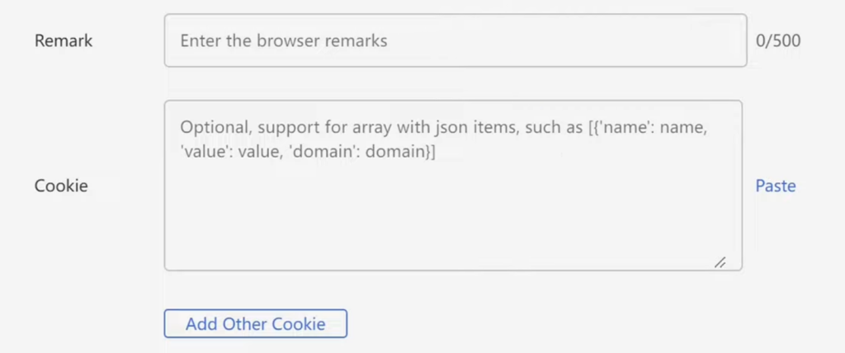Image resolution: width=845 pixels, height=353 pixels.
Task: Click the Remark input field
Action: click(455, 40)
